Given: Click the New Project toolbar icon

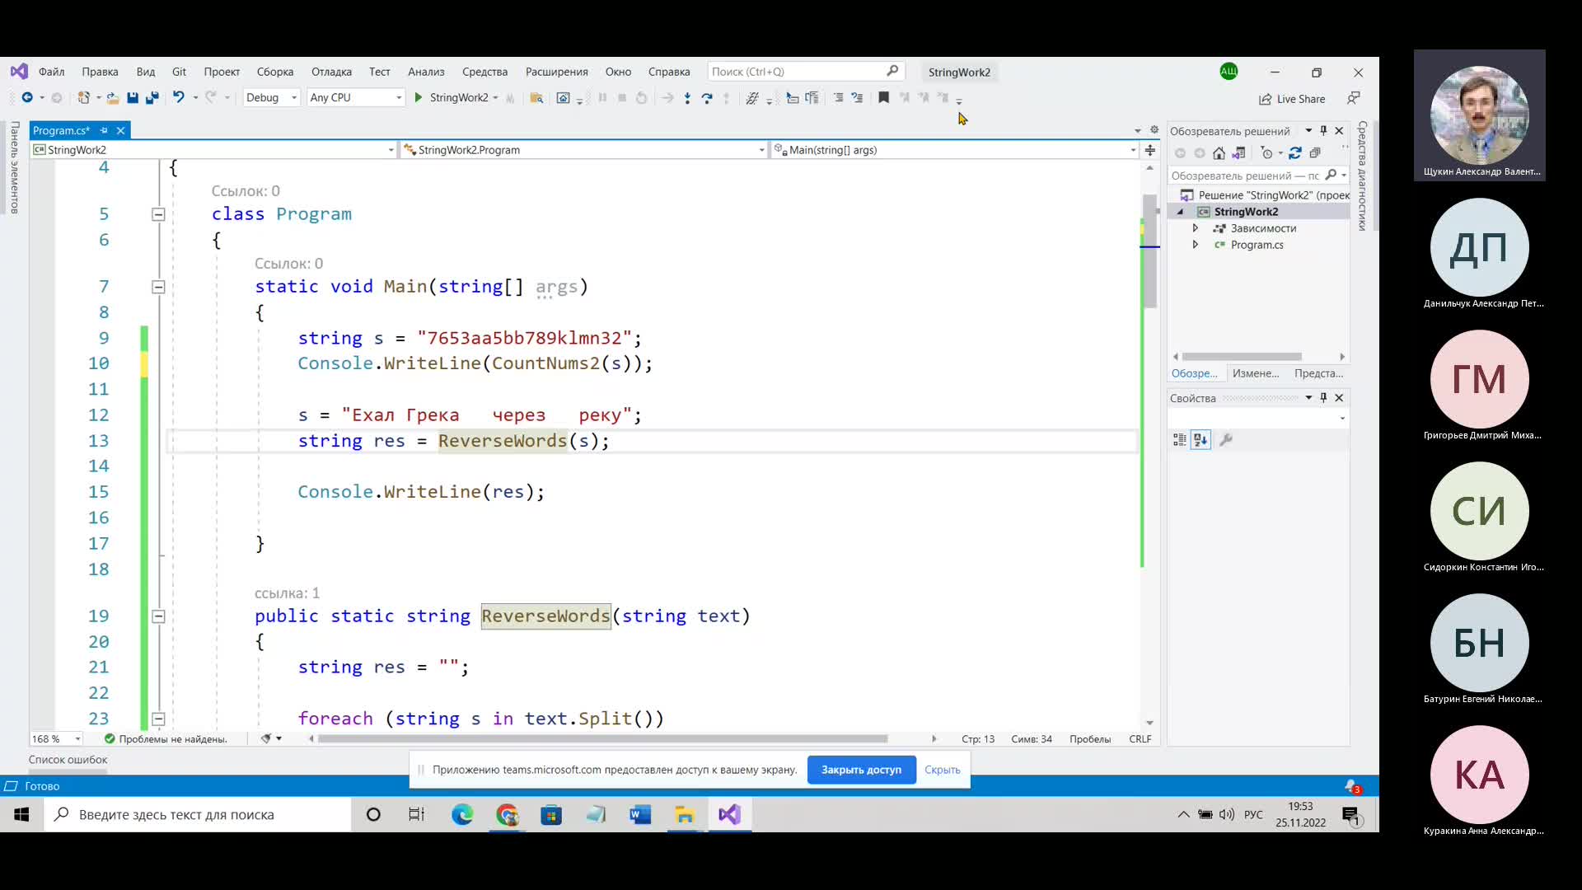Looking at the screenshot, I should [x=83, y=97].
